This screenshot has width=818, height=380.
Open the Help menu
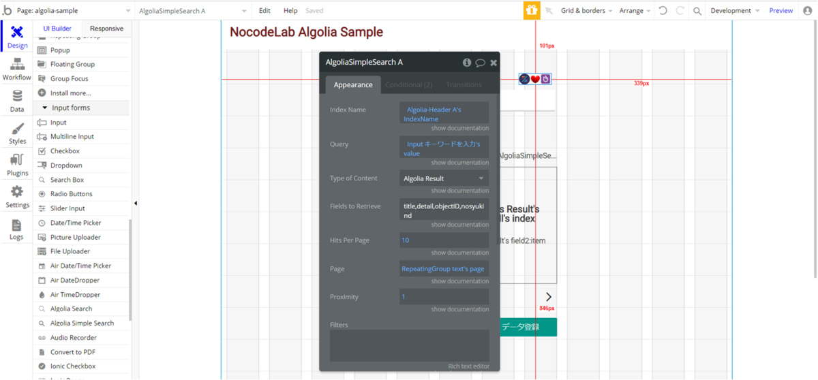pyautogui.click(x=290, y=11)
